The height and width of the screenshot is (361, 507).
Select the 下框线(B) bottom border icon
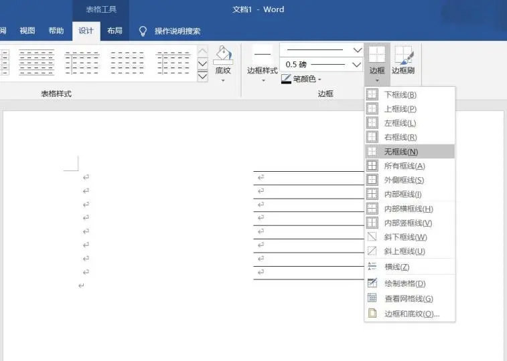372,94
